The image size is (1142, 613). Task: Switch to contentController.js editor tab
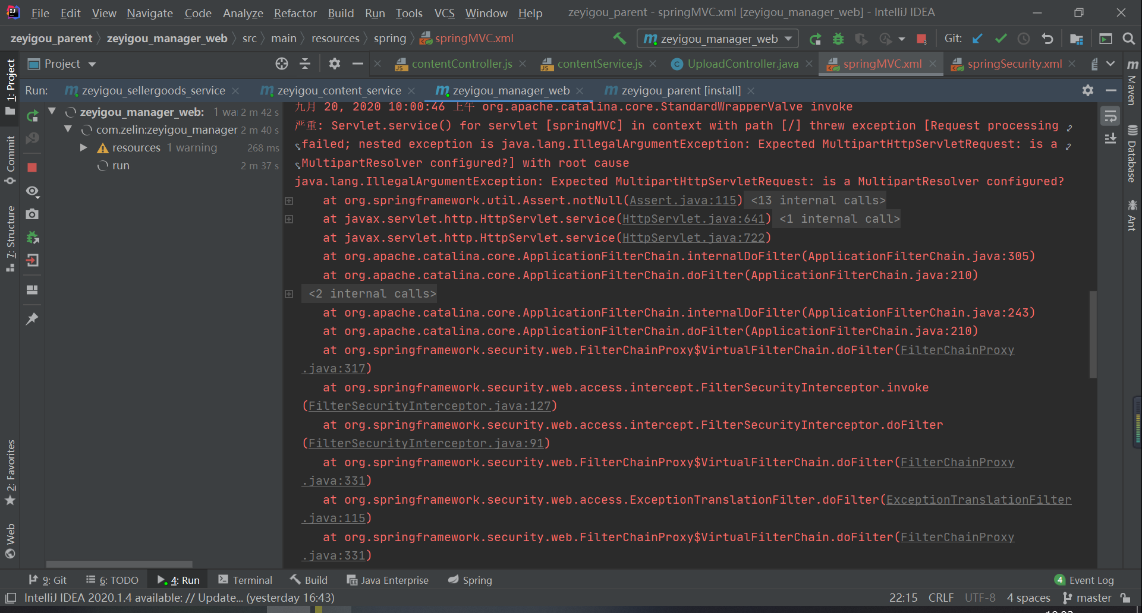click(x=461, y=64)
